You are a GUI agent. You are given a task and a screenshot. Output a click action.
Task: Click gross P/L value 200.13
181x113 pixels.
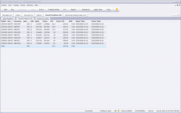[x=65, y=27]
